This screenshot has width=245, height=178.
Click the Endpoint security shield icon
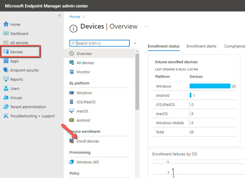point(6,70)
